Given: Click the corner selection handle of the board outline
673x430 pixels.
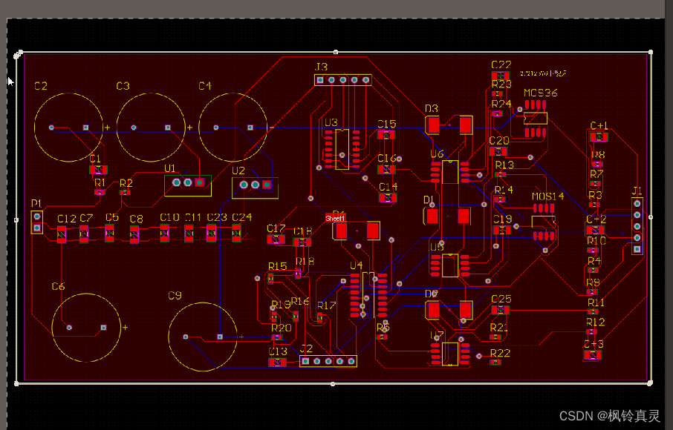Looking at the screenshot, I should coord(16,55).
